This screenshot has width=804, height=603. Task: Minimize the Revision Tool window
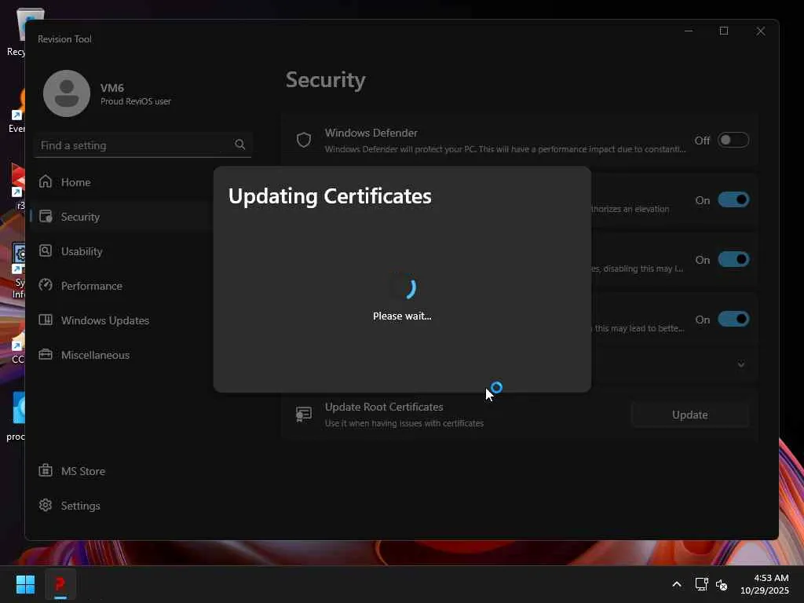[689, 31]
